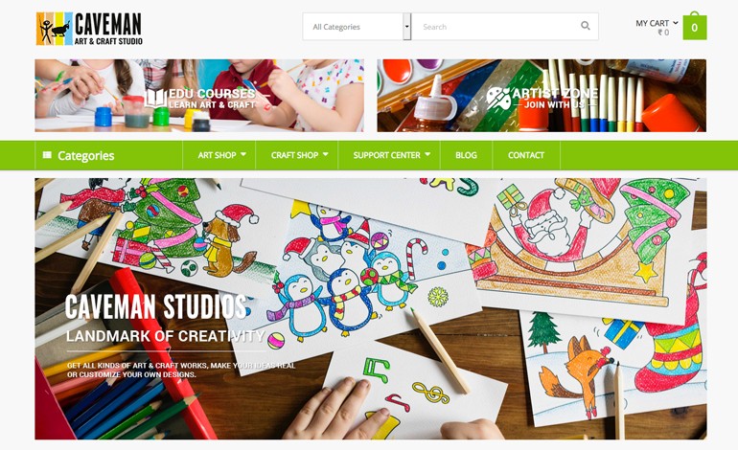Expand the Support Center menu arrow
The height and width of the screenshot is (450, 738).
427,154
